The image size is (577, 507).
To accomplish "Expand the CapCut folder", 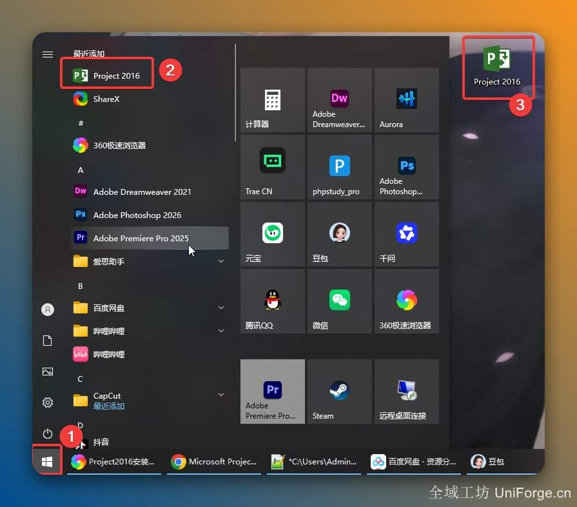I will (x=150, y=400).
